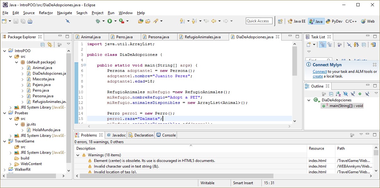Viewport: 380px width, 188px height.
Task: Switch to the Java EE perspective
Action: pos(296,21)
